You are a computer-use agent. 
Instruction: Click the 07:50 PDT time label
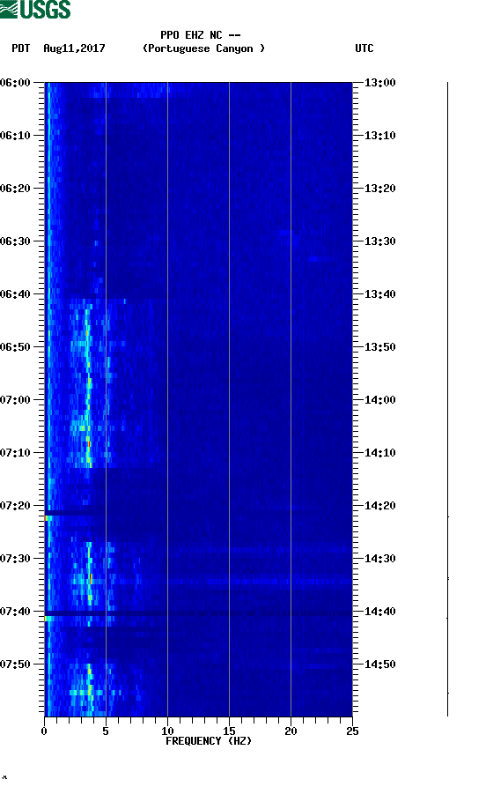pos(16,664)
